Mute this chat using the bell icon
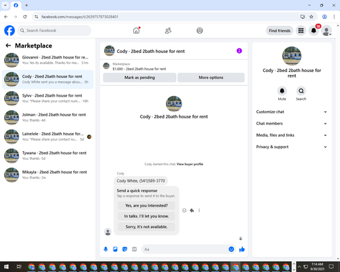 pyautogui.click(x=282, y=91)
